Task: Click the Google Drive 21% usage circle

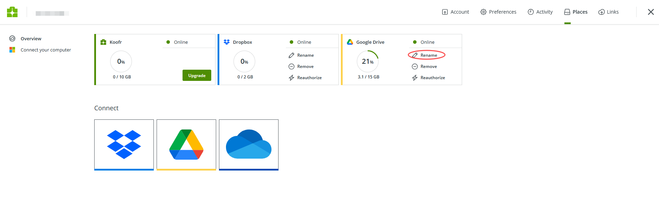Action: point(368,61)
